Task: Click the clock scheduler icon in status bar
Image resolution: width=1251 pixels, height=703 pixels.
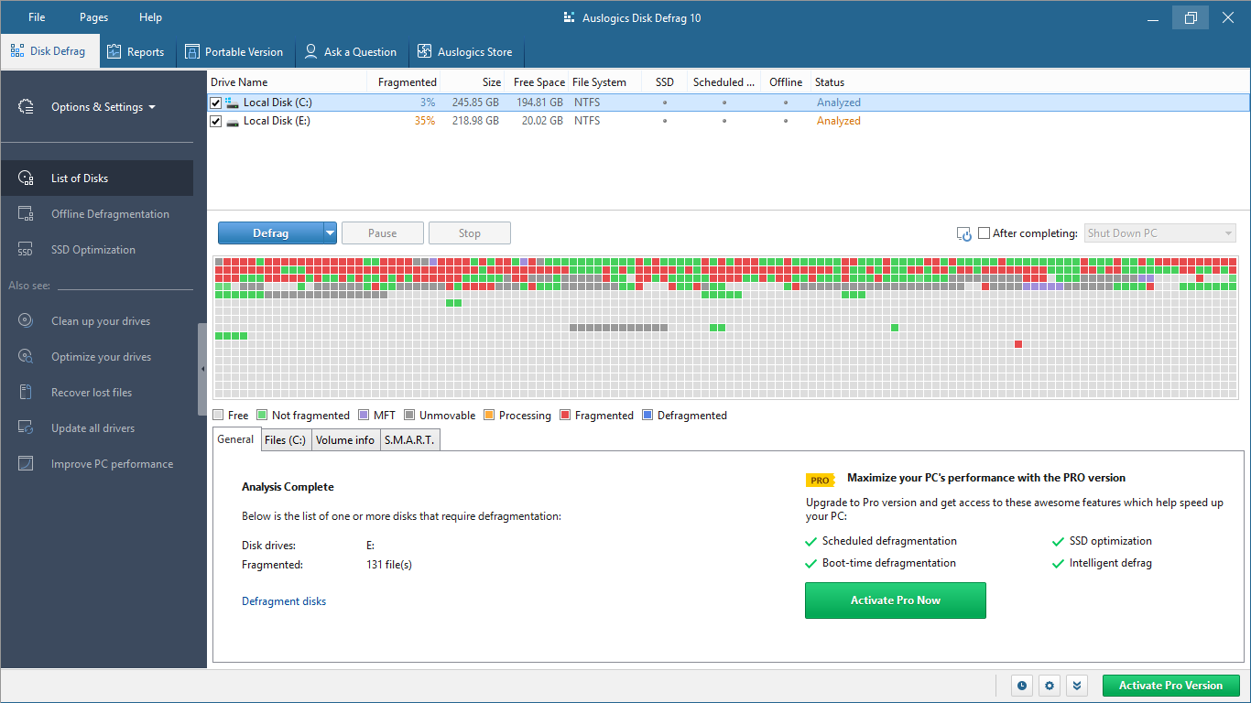Action: [1022, 685]
